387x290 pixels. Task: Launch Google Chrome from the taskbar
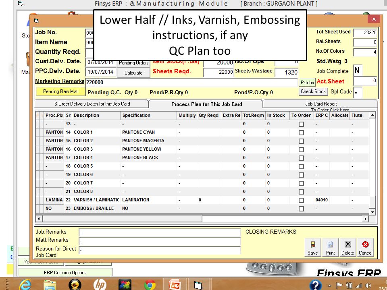coord(150,285)
